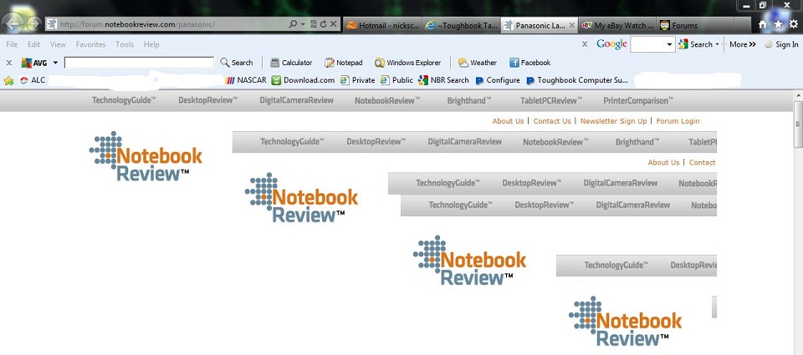803x355 pixels.
Task: Open the Private favorites bookmark
Action: click(357, 80)
